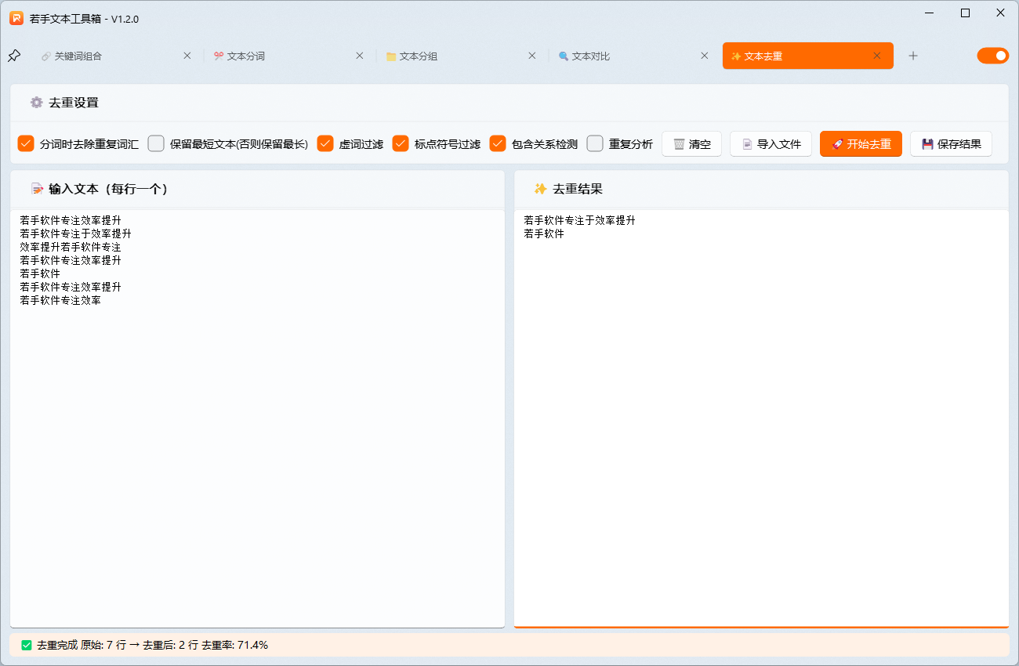
Task: Click the 导入文件 button
Action: coord(771,143)
